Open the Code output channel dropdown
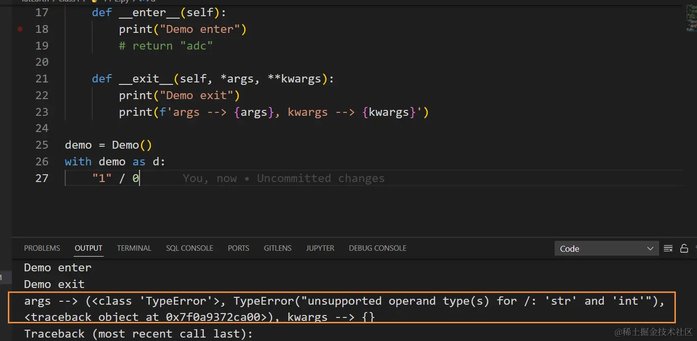 coord(607,249)
